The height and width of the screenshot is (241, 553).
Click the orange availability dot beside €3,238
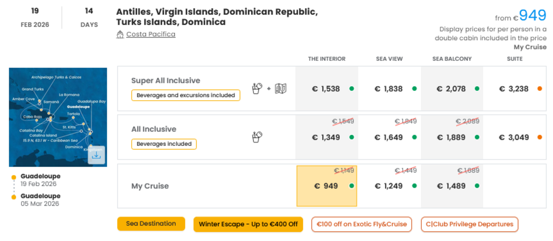point(540,89)
